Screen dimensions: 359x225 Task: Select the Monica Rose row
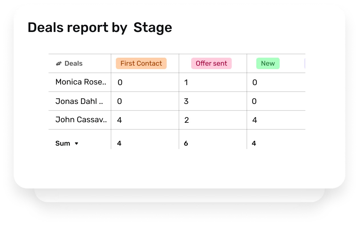[80, 82]
